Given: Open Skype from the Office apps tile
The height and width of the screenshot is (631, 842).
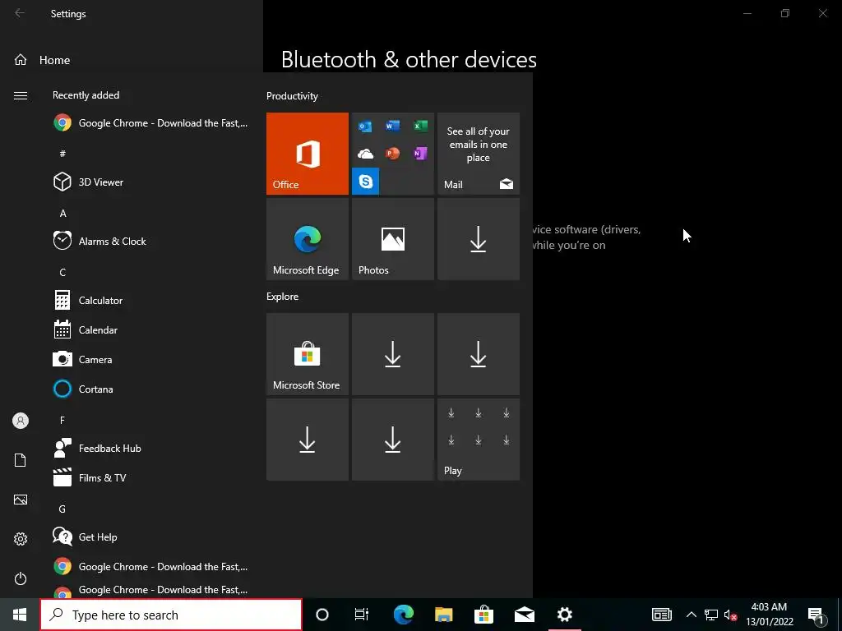Looking at the screenshot, I should 365,182.
